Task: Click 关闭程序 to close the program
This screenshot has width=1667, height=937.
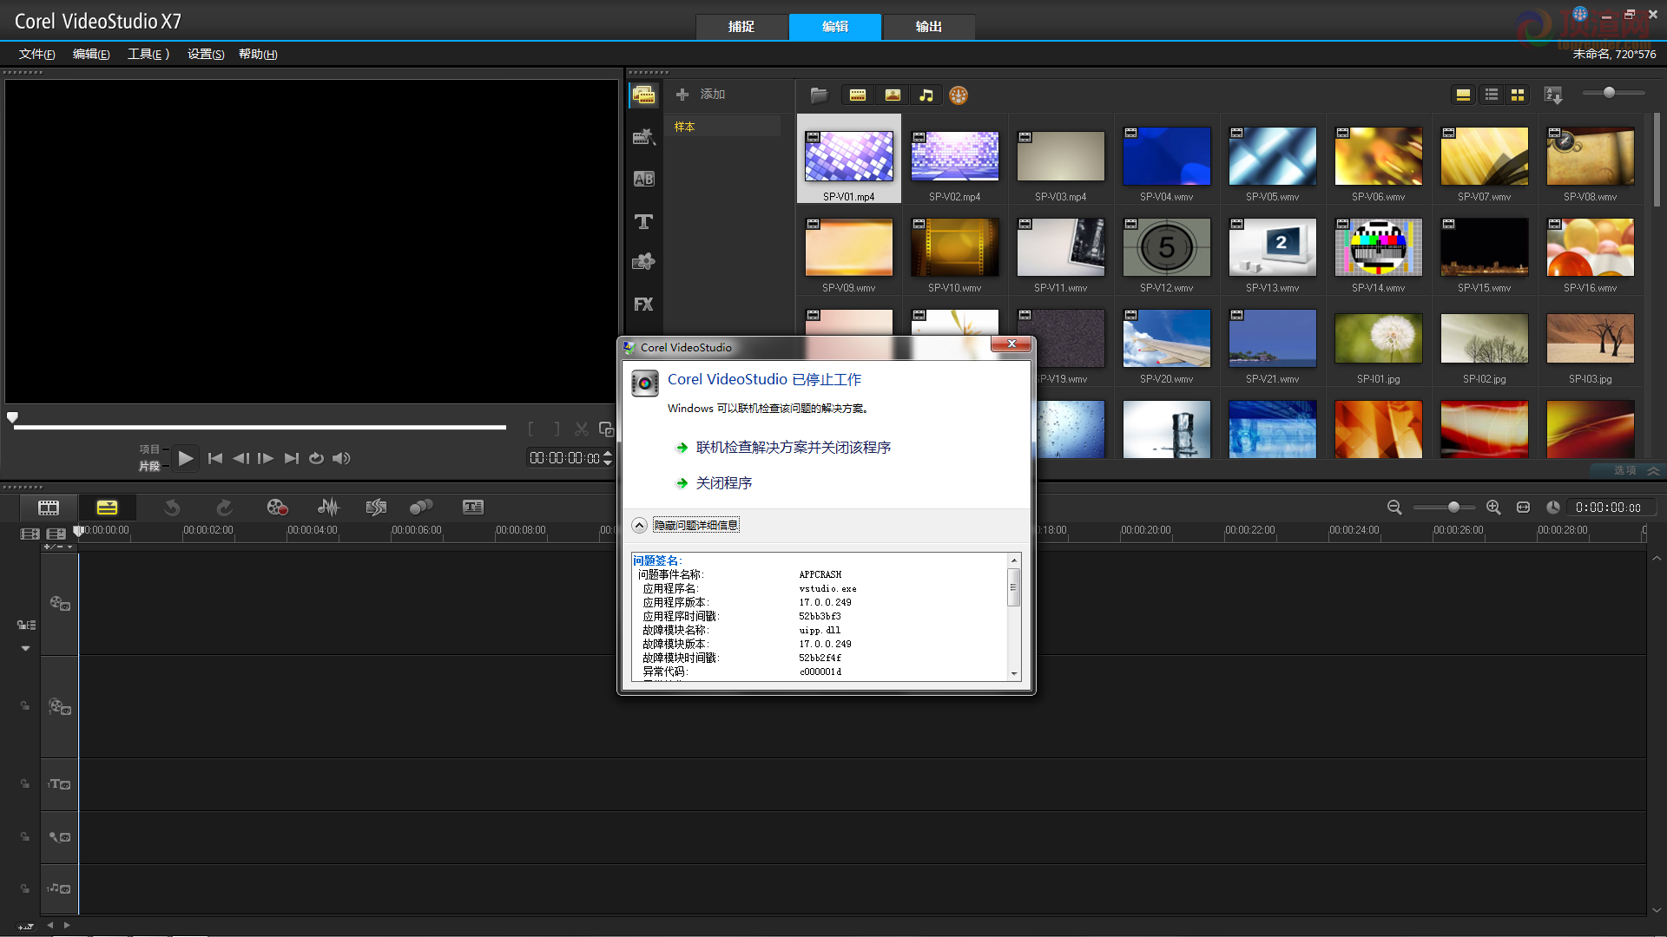Action: pos(724,483)
